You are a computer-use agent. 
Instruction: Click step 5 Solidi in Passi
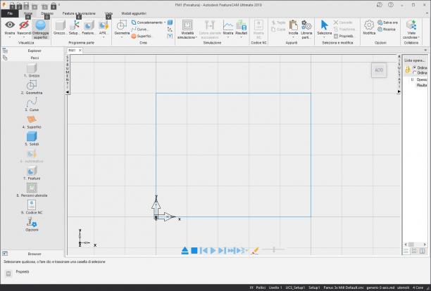coord(32,138)
